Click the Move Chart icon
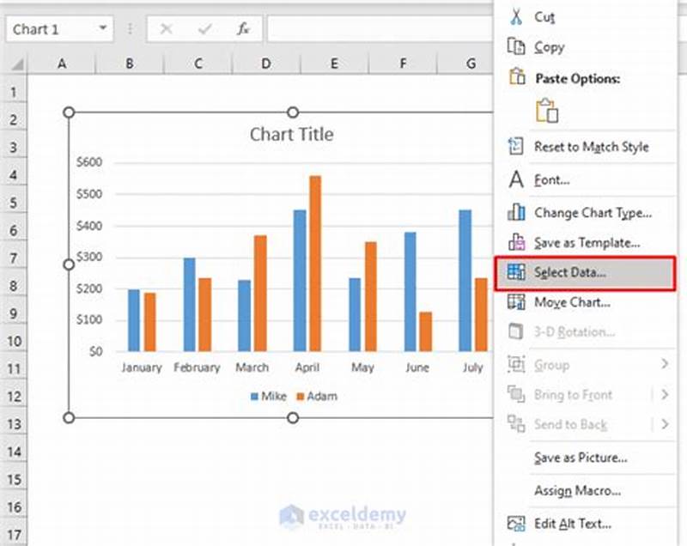 point(517,302)
